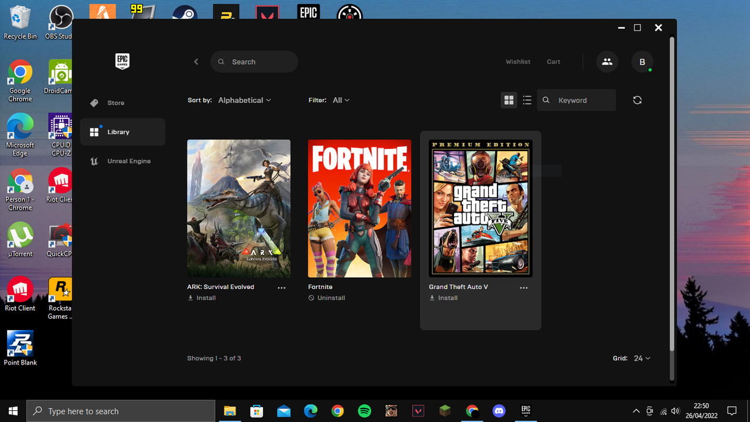
Task: Open the Windows notification center
Action: 731,411
